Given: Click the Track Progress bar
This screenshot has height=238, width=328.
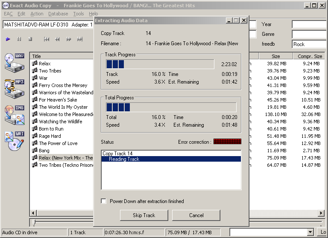Looking at the screenshot, I should pos(160,64).
